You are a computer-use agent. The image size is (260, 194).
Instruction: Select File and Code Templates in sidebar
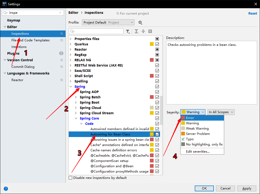[31, 40]
